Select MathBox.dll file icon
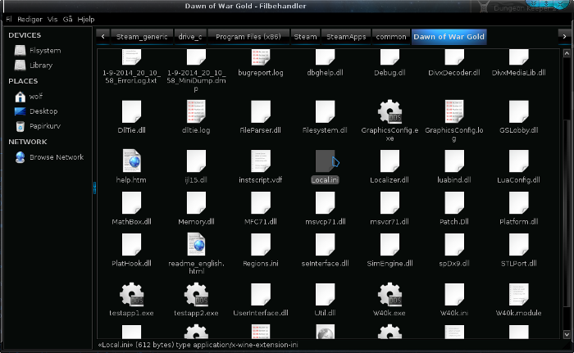The width and height of the screenshot is (574, 353). tap(131, 202)
